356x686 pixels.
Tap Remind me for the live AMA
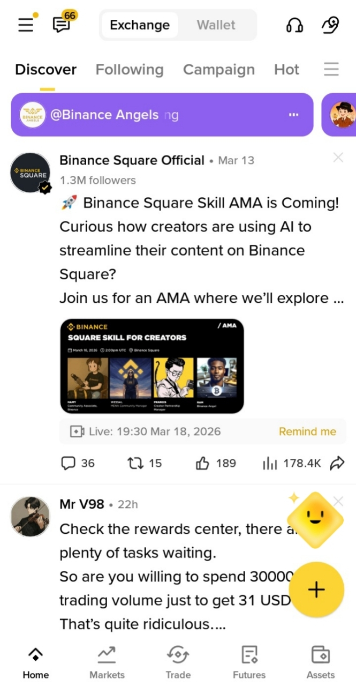[x=307, y=431]
